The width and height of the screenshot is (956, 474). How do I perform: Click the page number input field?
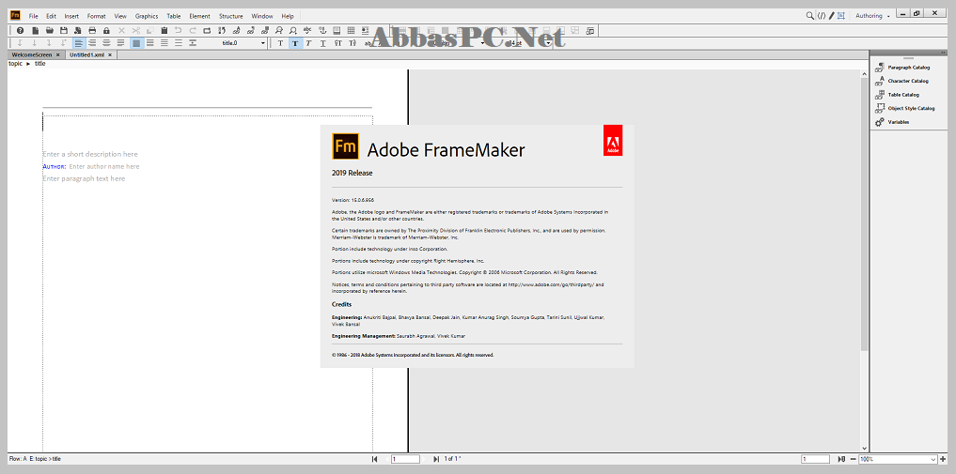(405, 459)
